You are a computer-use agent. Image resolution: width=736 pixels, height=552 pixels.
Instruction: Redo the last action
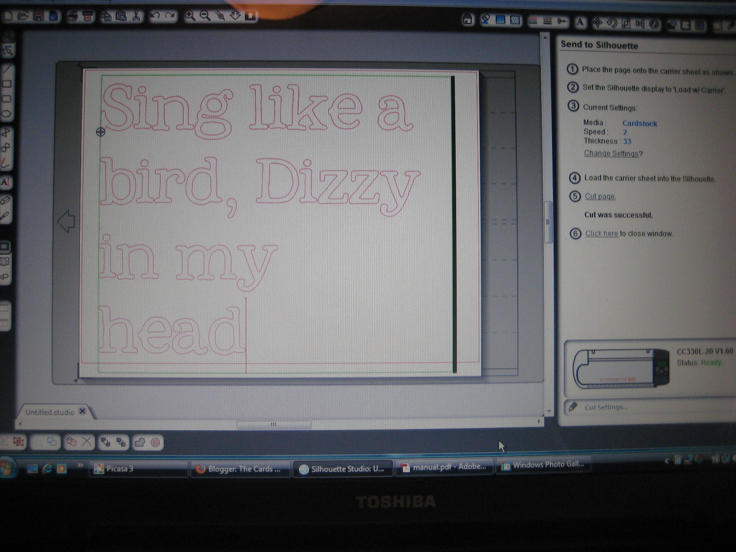pyautogui.click(x=170, y=16)
